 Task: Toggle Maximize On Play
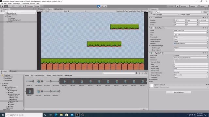point(122,11)
